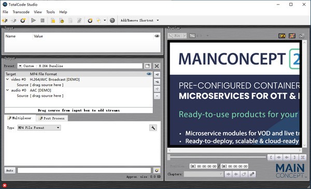Screen dimensions: 311x189
Task: Collapse the video #0 tree node
Action: pyautogui.click(x=8, y=79)
